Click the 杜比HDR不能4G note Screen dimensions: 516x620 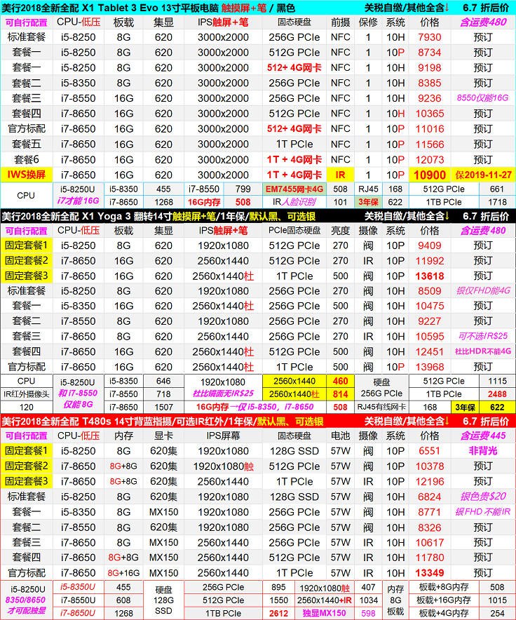(482, 351)
